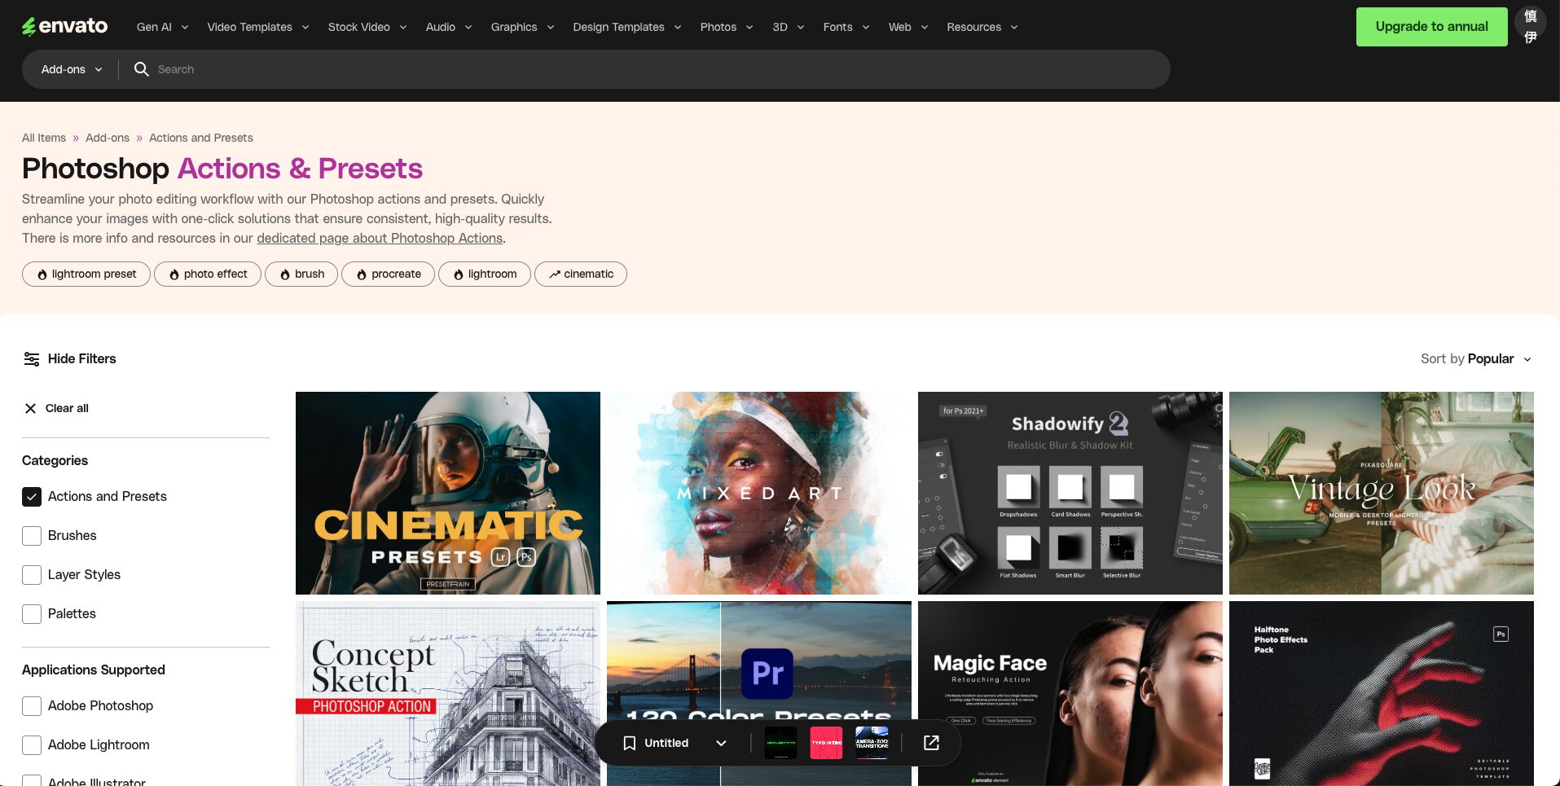
Task: Open the profile avatar icon
Action: (1530, 26)
